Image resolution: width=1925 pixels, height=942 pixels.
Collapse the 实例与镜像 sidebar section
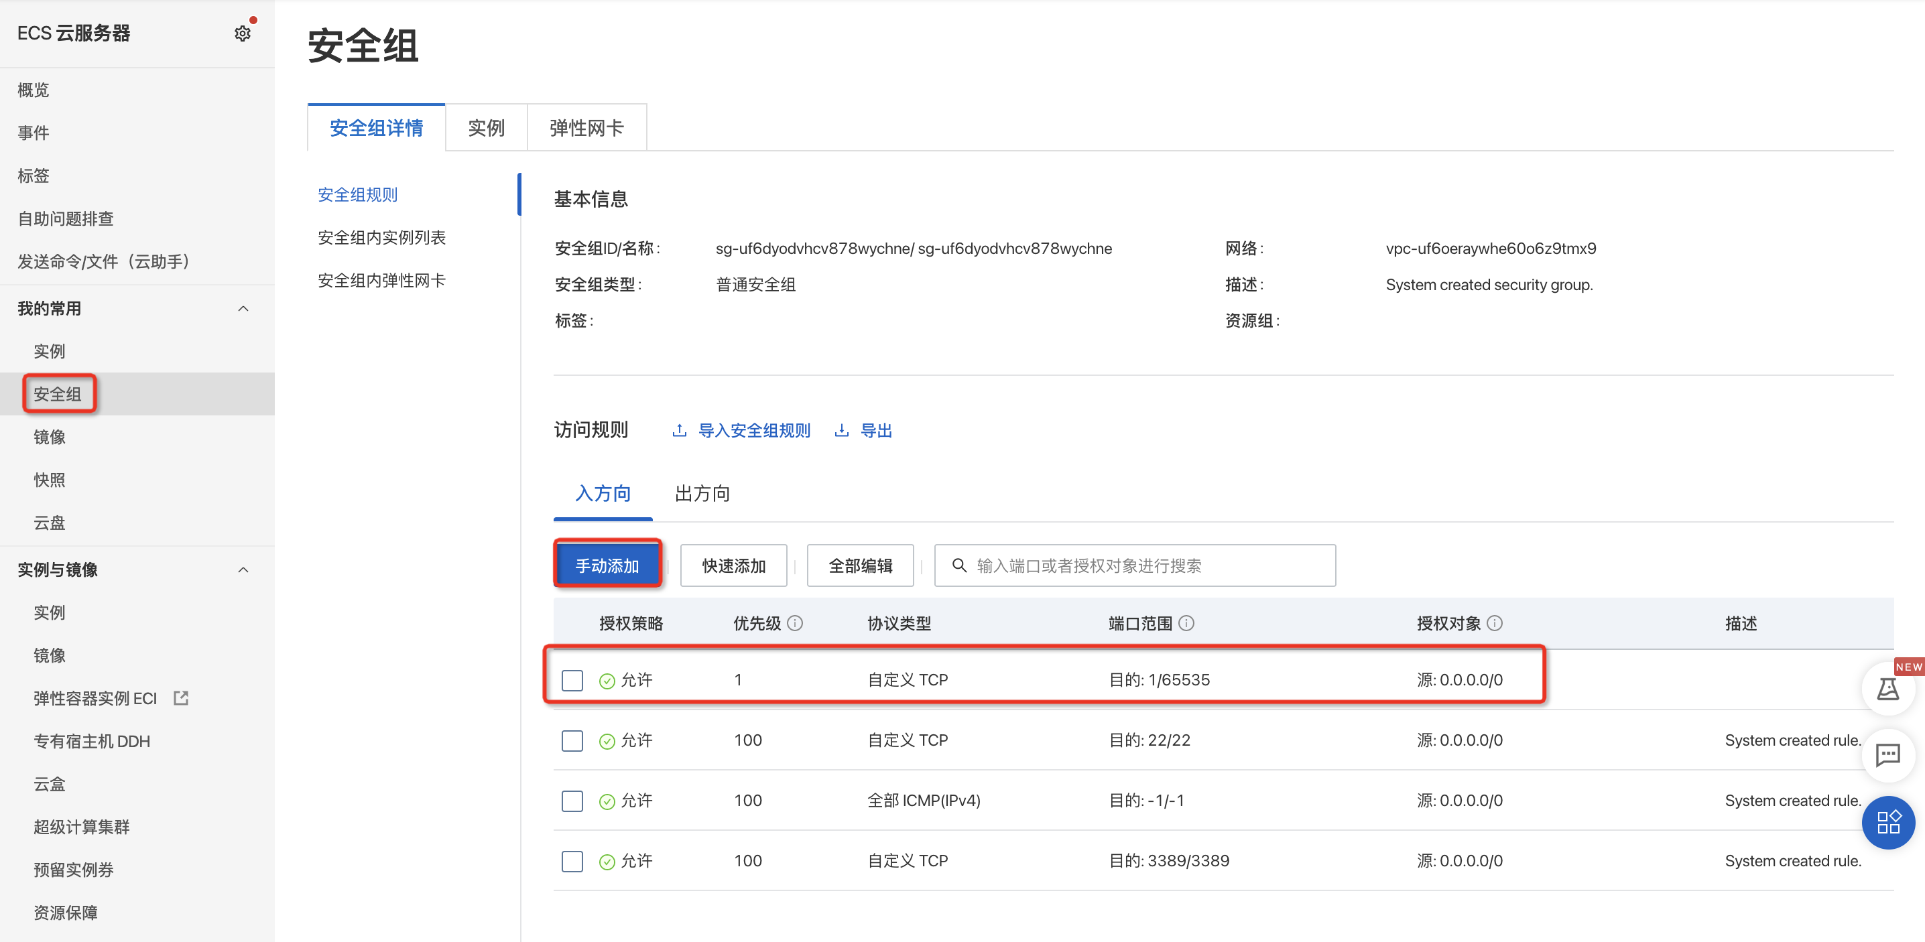[243, 569]
